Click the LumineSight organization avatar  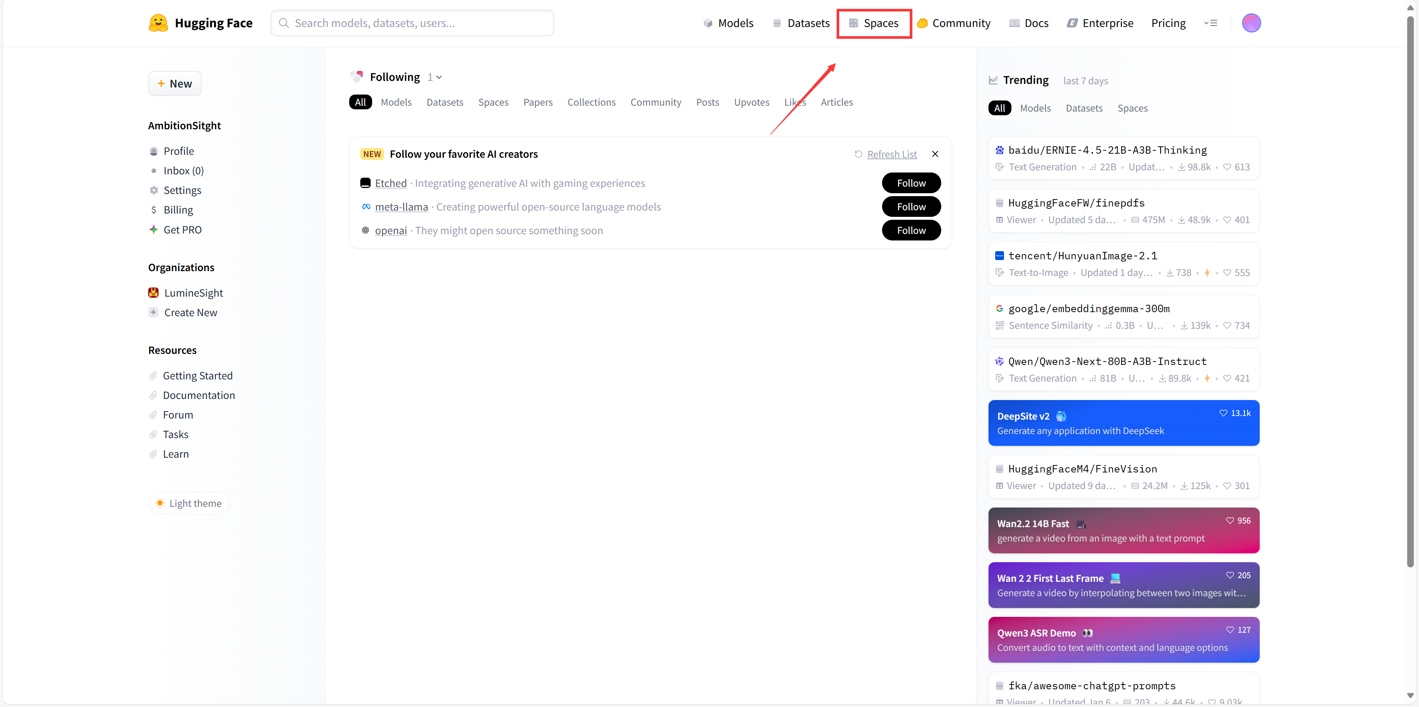pyautogui.click(x=154, y=293)
